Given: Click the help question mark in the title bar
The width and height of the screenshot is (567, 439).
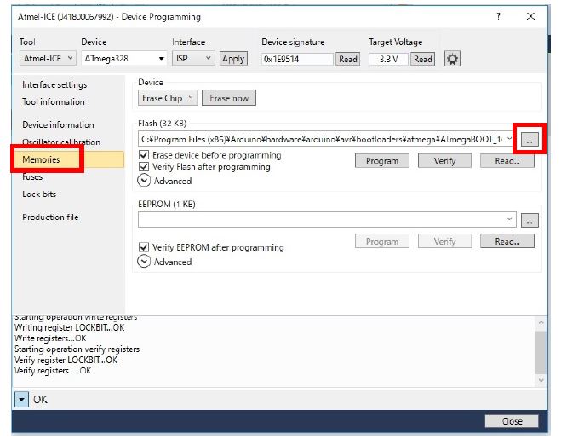Looking at the screenshot, I should (499, 16).
